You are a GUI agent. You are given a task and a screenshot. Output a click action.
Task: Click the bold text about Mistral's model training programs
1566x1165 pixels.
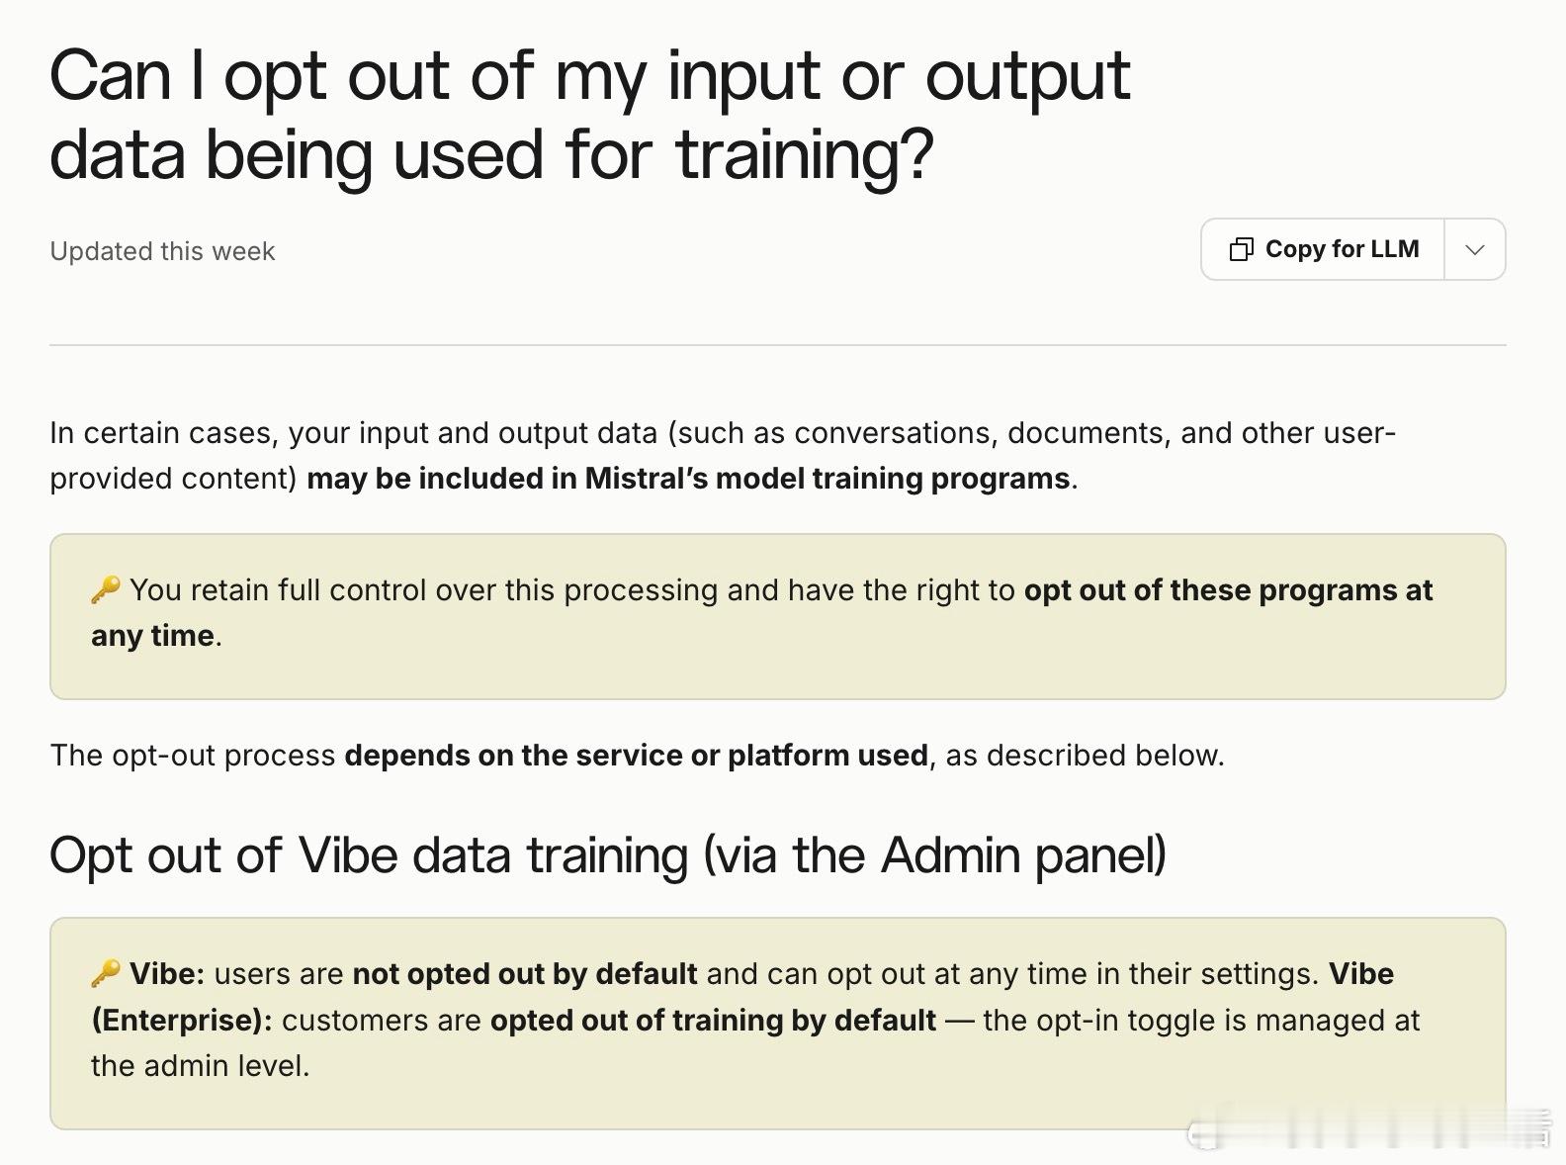688,478
